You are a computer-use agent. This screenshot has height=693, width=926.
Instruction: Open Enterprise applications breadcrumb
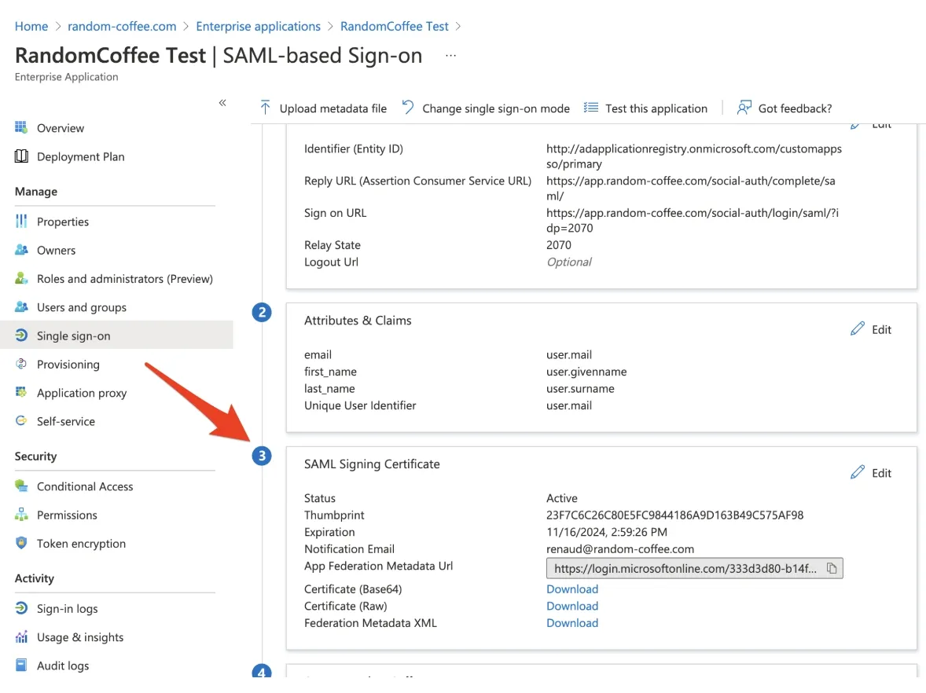(258, 27)
